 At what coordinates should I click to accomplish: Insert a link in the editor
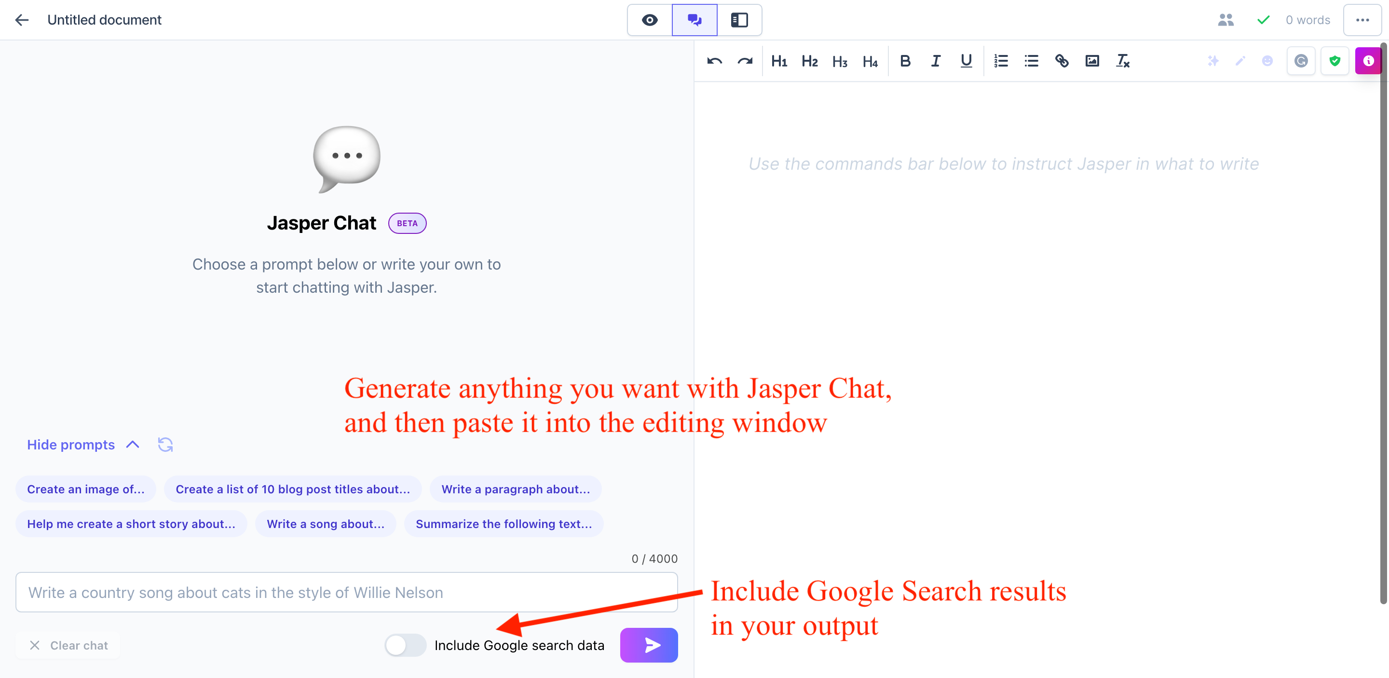(x=1062, y=61)
